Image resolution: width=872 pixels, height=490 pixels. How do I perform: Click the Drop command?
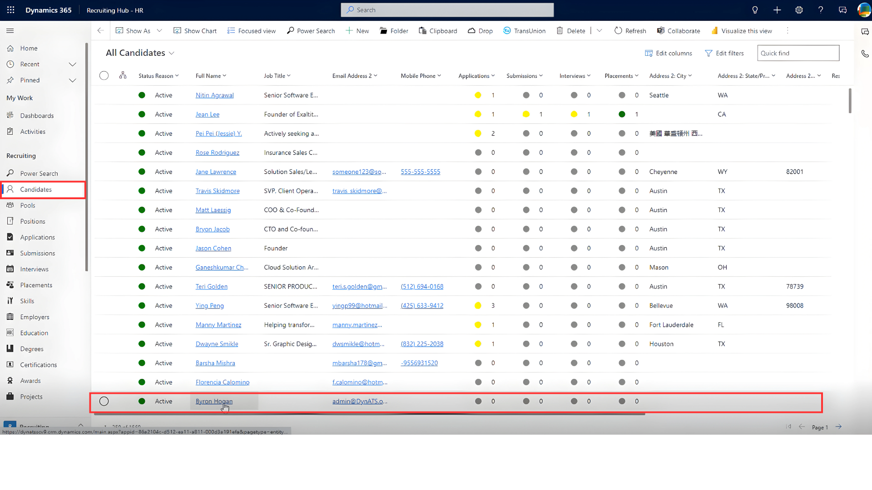480,31
